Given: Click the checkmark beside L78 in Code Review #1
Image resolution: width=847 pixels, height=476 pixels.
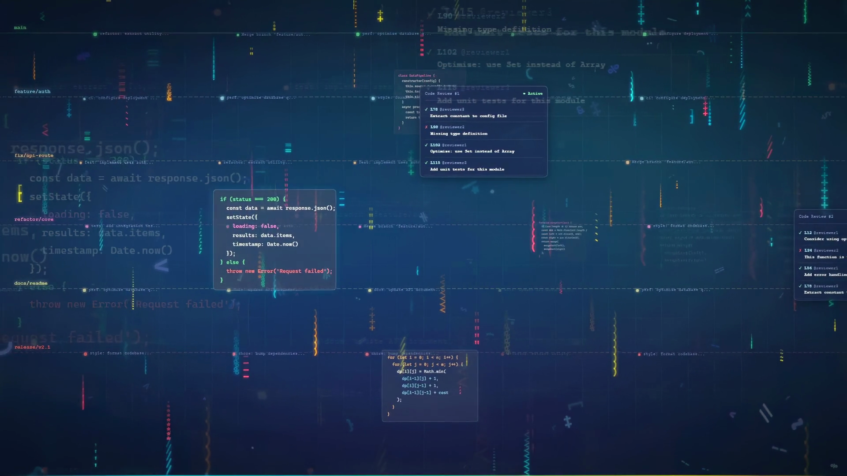Looking at the screenshot, I should [x=426, y=109].
